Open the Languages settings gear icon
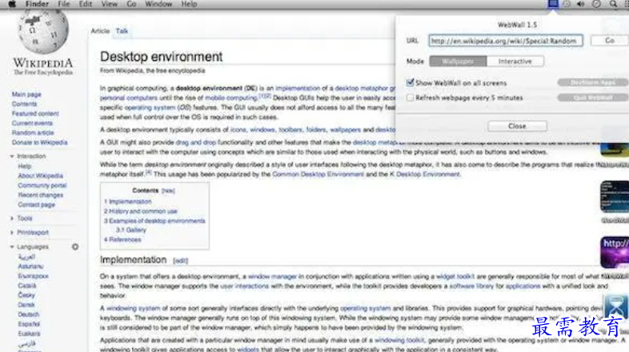 [75, 247]
